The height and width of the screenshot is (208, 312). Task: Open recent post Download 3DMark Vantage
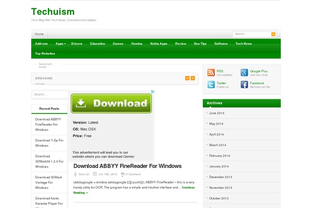click(x=48, y=183)
